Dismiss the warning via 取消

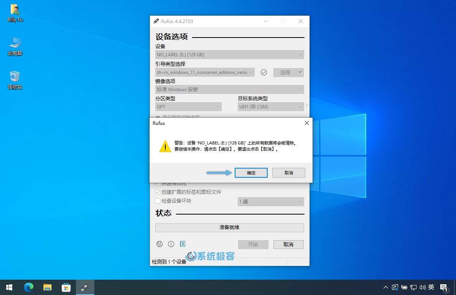[x=288, y=172]
